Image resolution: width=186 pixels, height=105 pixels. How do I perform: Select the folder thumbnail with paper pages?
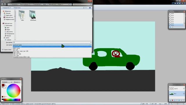[x=22, y=15]
